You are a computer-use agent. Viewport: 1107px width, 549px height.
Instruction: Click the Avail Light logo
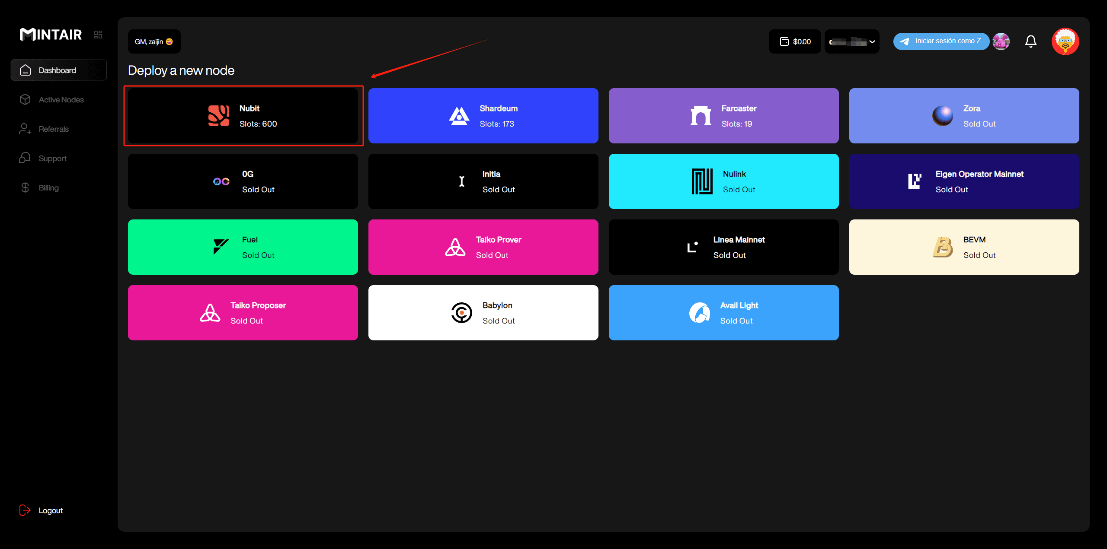pyautogui.click(x=699, y=313)
